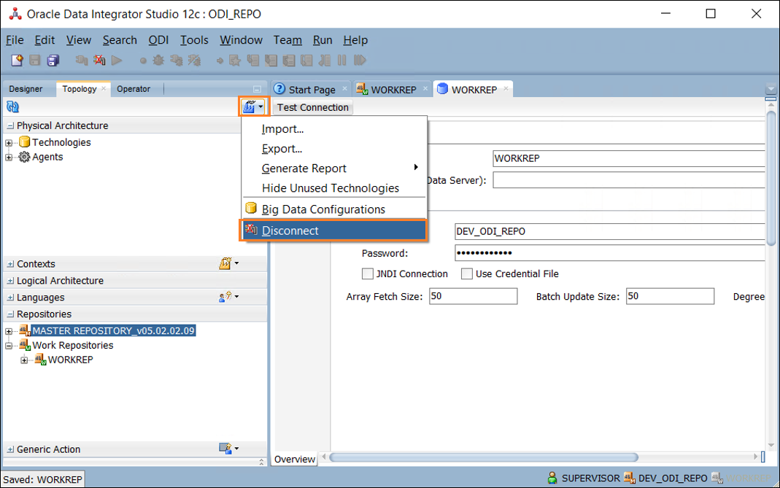Click the disconnect icon in main toolbar

pos(99,61)
